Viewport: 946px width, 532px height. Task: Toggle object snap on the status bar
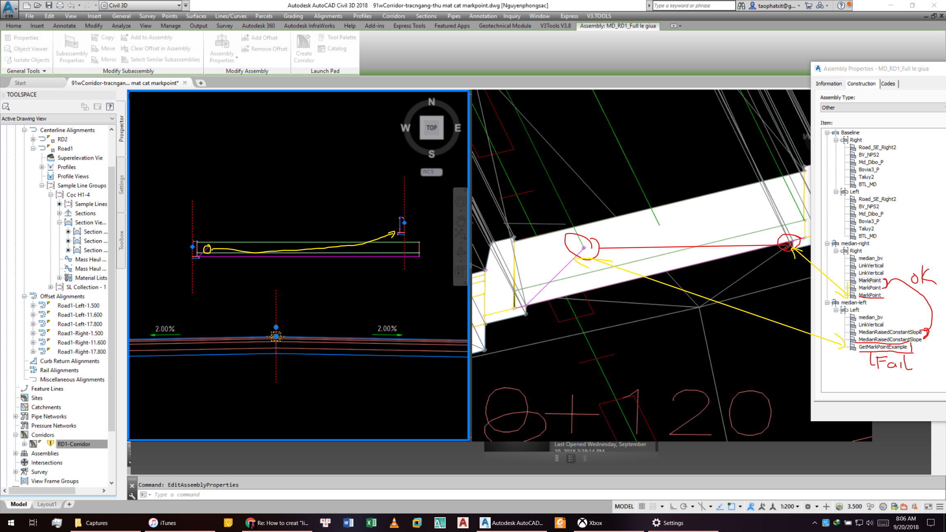click(x=732, y=506)
